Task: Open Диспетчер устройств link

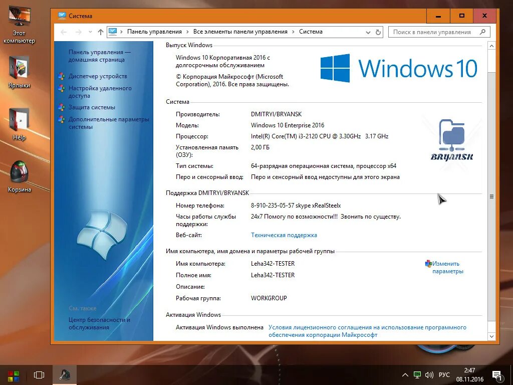Action: pyautogui.click(x=98, y=76)
